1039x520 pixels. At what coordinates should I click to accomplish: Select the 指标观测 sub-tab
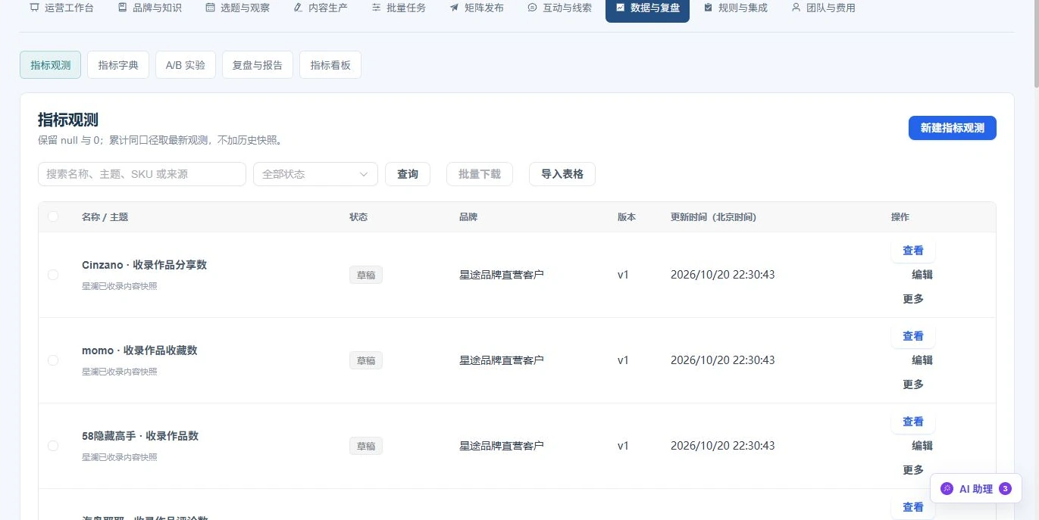point(51,65)
